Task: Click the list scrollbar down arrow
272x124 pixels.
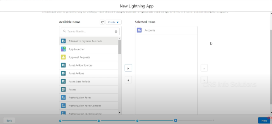Action: (x=120, y=113)
